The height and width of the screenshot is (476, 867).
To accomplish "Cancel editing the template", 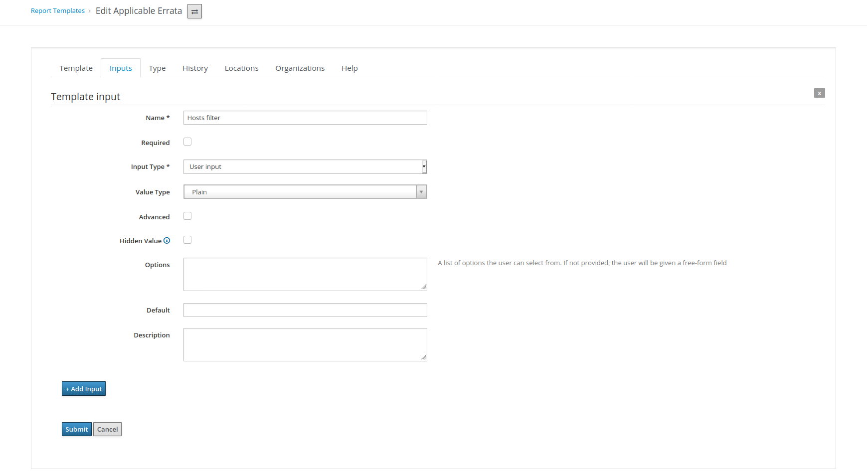I will coord(107,429).
